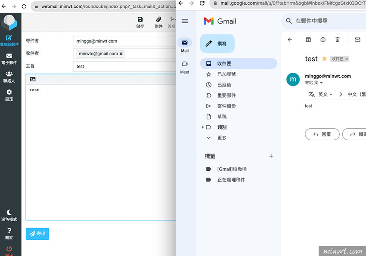Expand the 類別 categories in Gmail sidebar
The image size is (366, 256).
click(x=203, y=127)
